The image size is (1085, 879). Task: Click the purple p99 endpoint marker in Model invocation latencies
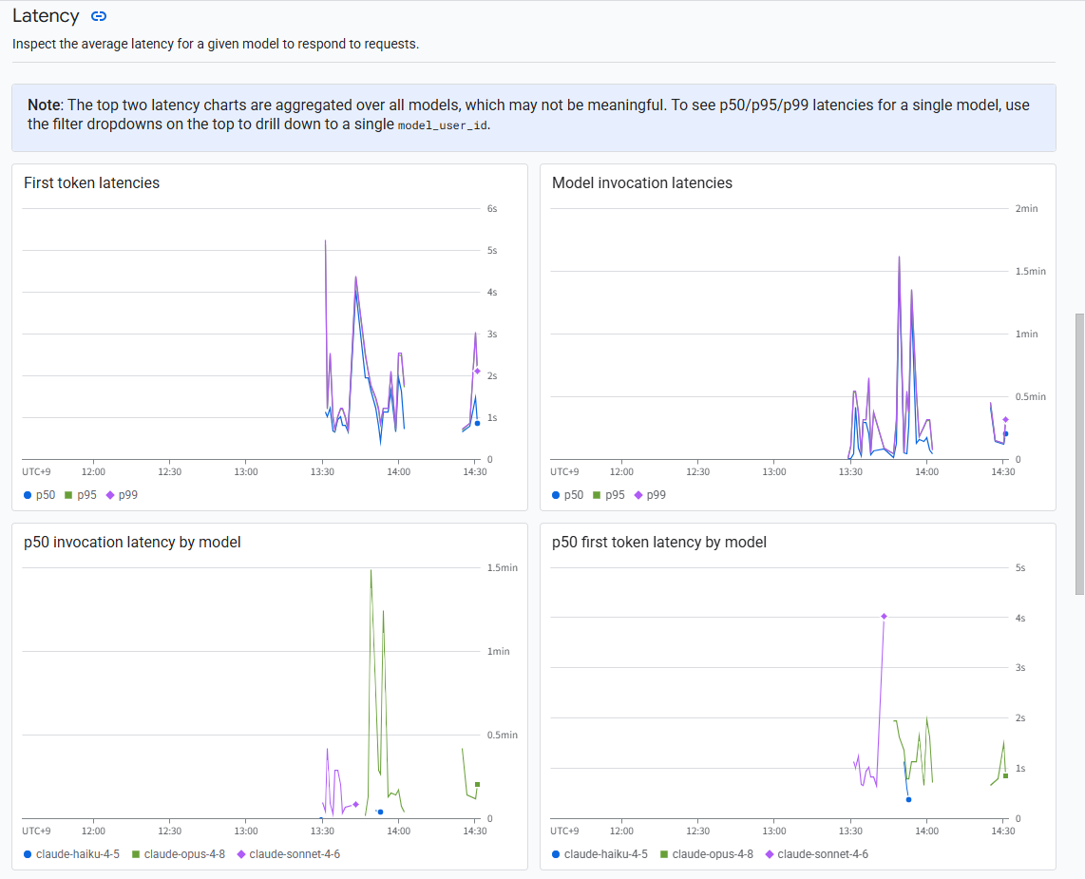[1005, 419]
